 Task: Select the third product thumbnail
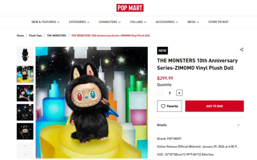tap(25, 93)
